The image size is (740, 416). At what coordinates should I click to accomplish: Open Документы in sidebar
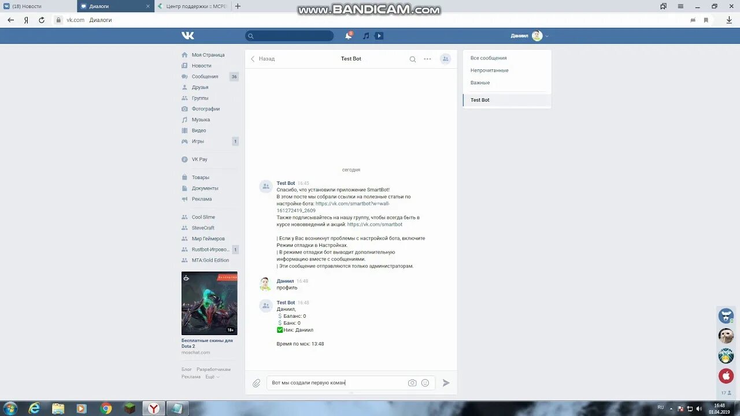205,188
